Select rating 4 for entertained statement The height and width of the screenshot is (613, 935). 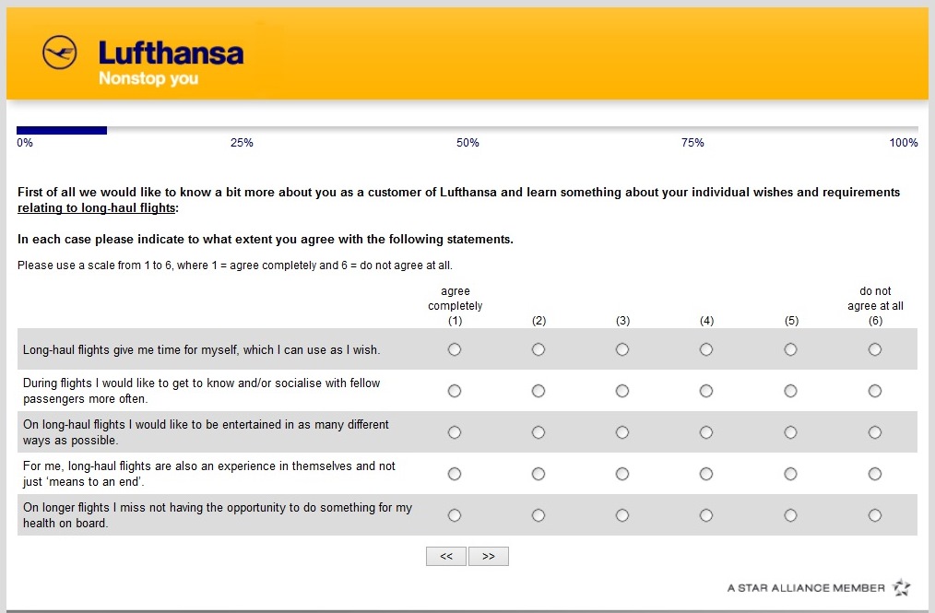pyautogui.click(x=706, y=432)
